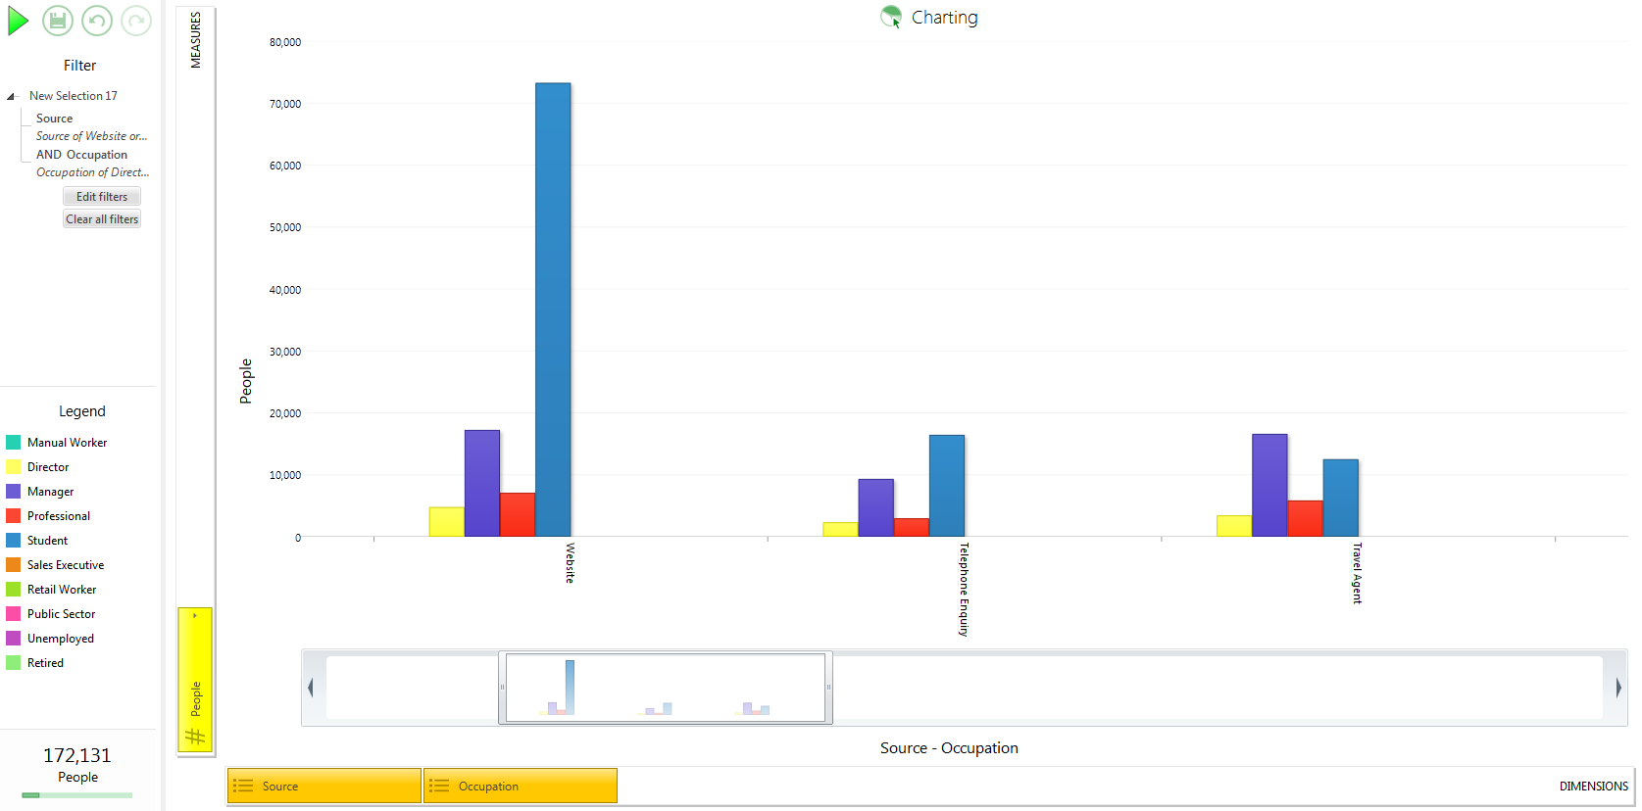The image size is (1642, 811).
Task: Click Manager legend purple swatch
Action: 14,492
